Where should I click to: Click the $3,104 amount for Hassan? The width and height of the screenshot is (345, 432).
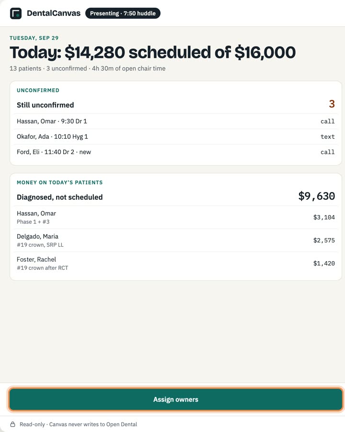click(324, 217)
